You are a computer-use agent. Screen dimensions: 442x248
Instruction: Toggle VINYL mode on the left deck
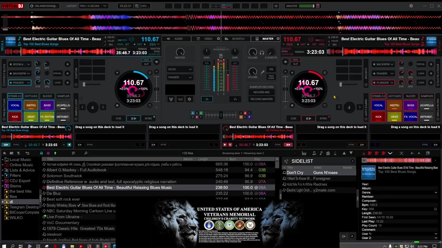click(x=146, y=60)
